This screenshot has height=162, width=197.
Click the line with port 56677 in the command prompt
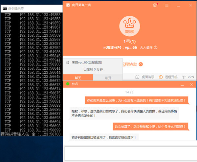(x=33, y=97)
